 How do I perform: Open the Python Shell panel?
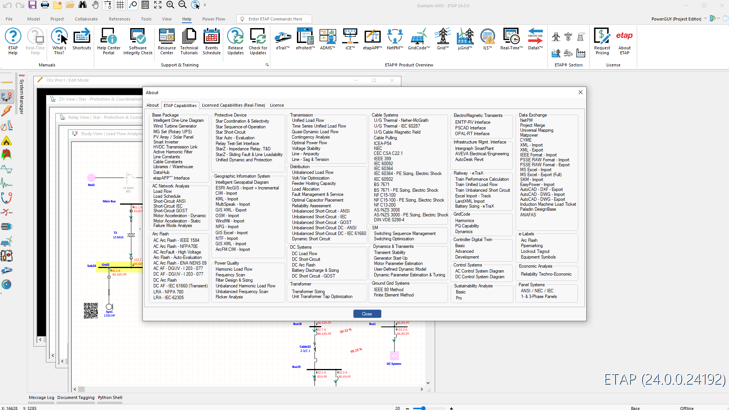[110, 397]
